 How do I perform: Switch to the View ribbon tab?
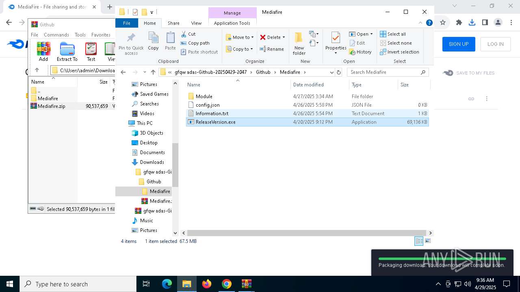(x=196, y=23)
